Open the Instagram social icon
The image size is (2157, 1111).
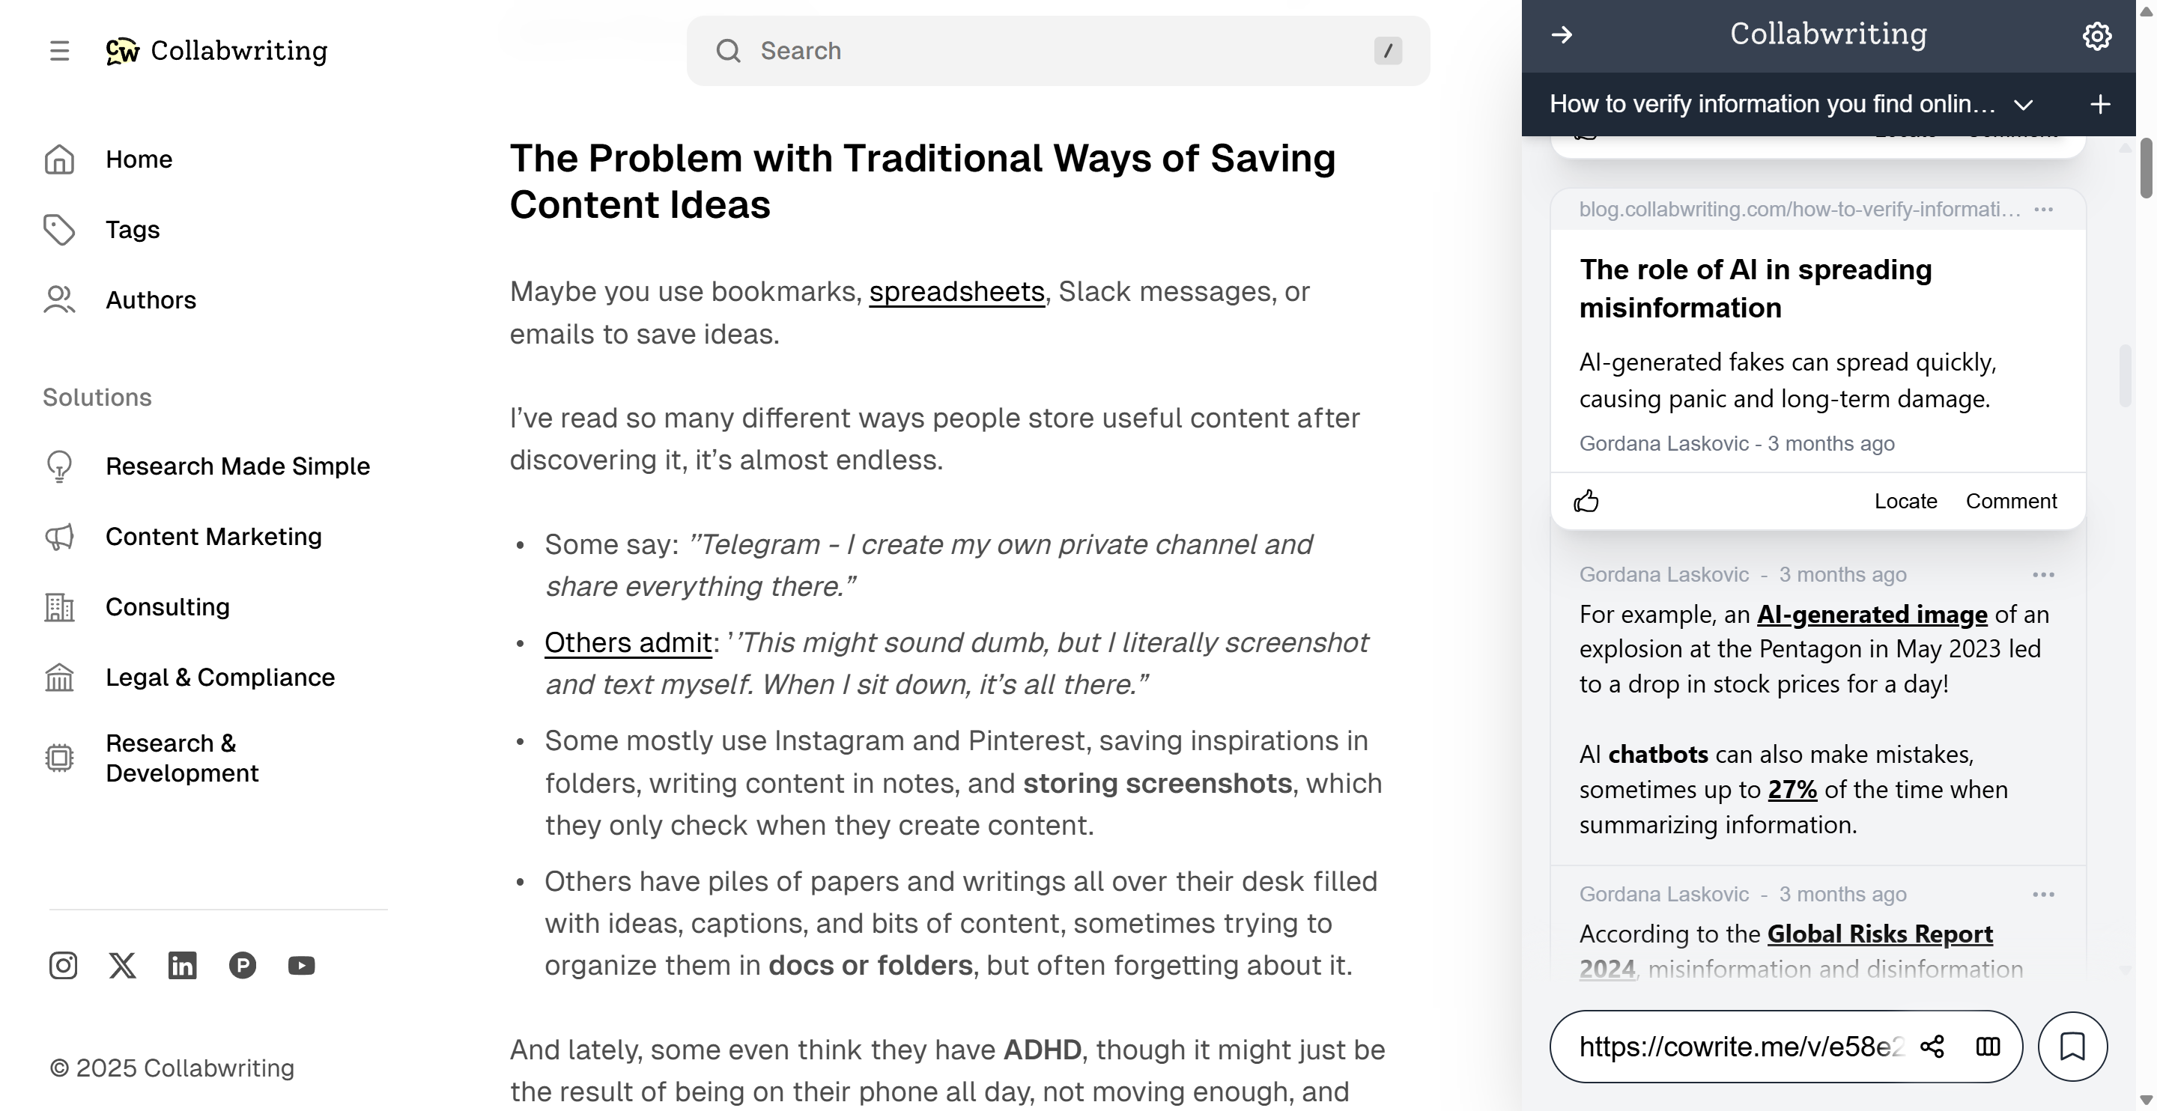[x=63, y=965]
